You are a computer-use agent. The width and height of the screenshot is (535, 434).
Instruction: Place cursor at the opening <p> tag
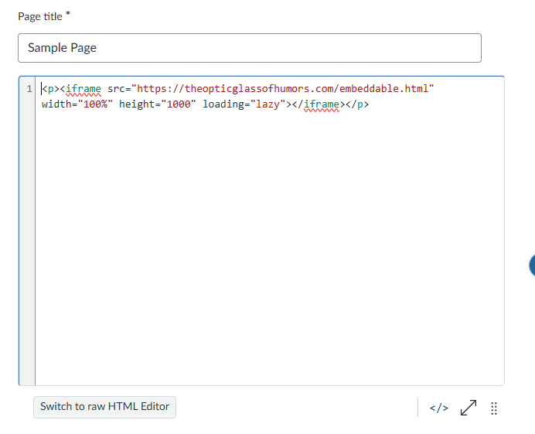tap(50, 89)
